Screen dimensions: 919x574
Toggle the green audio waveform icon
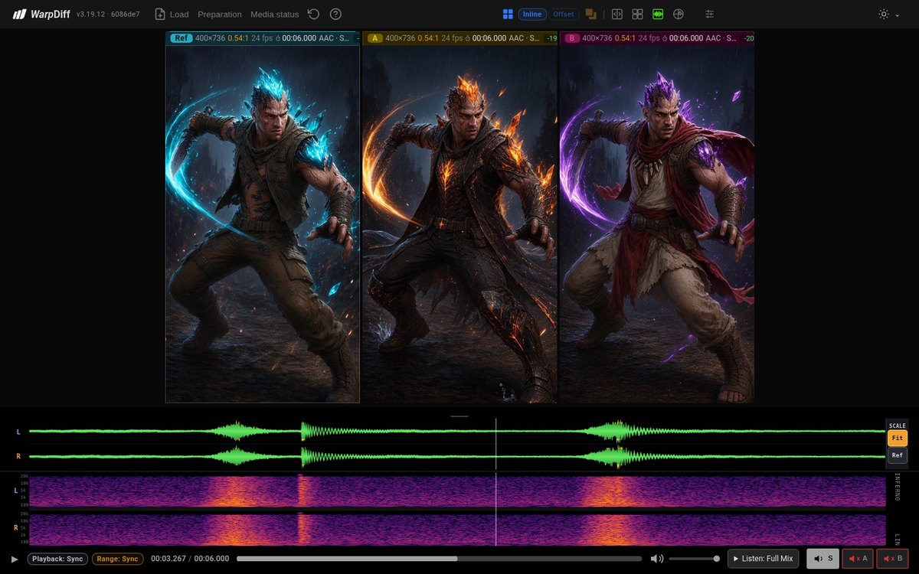pos(658,14)
